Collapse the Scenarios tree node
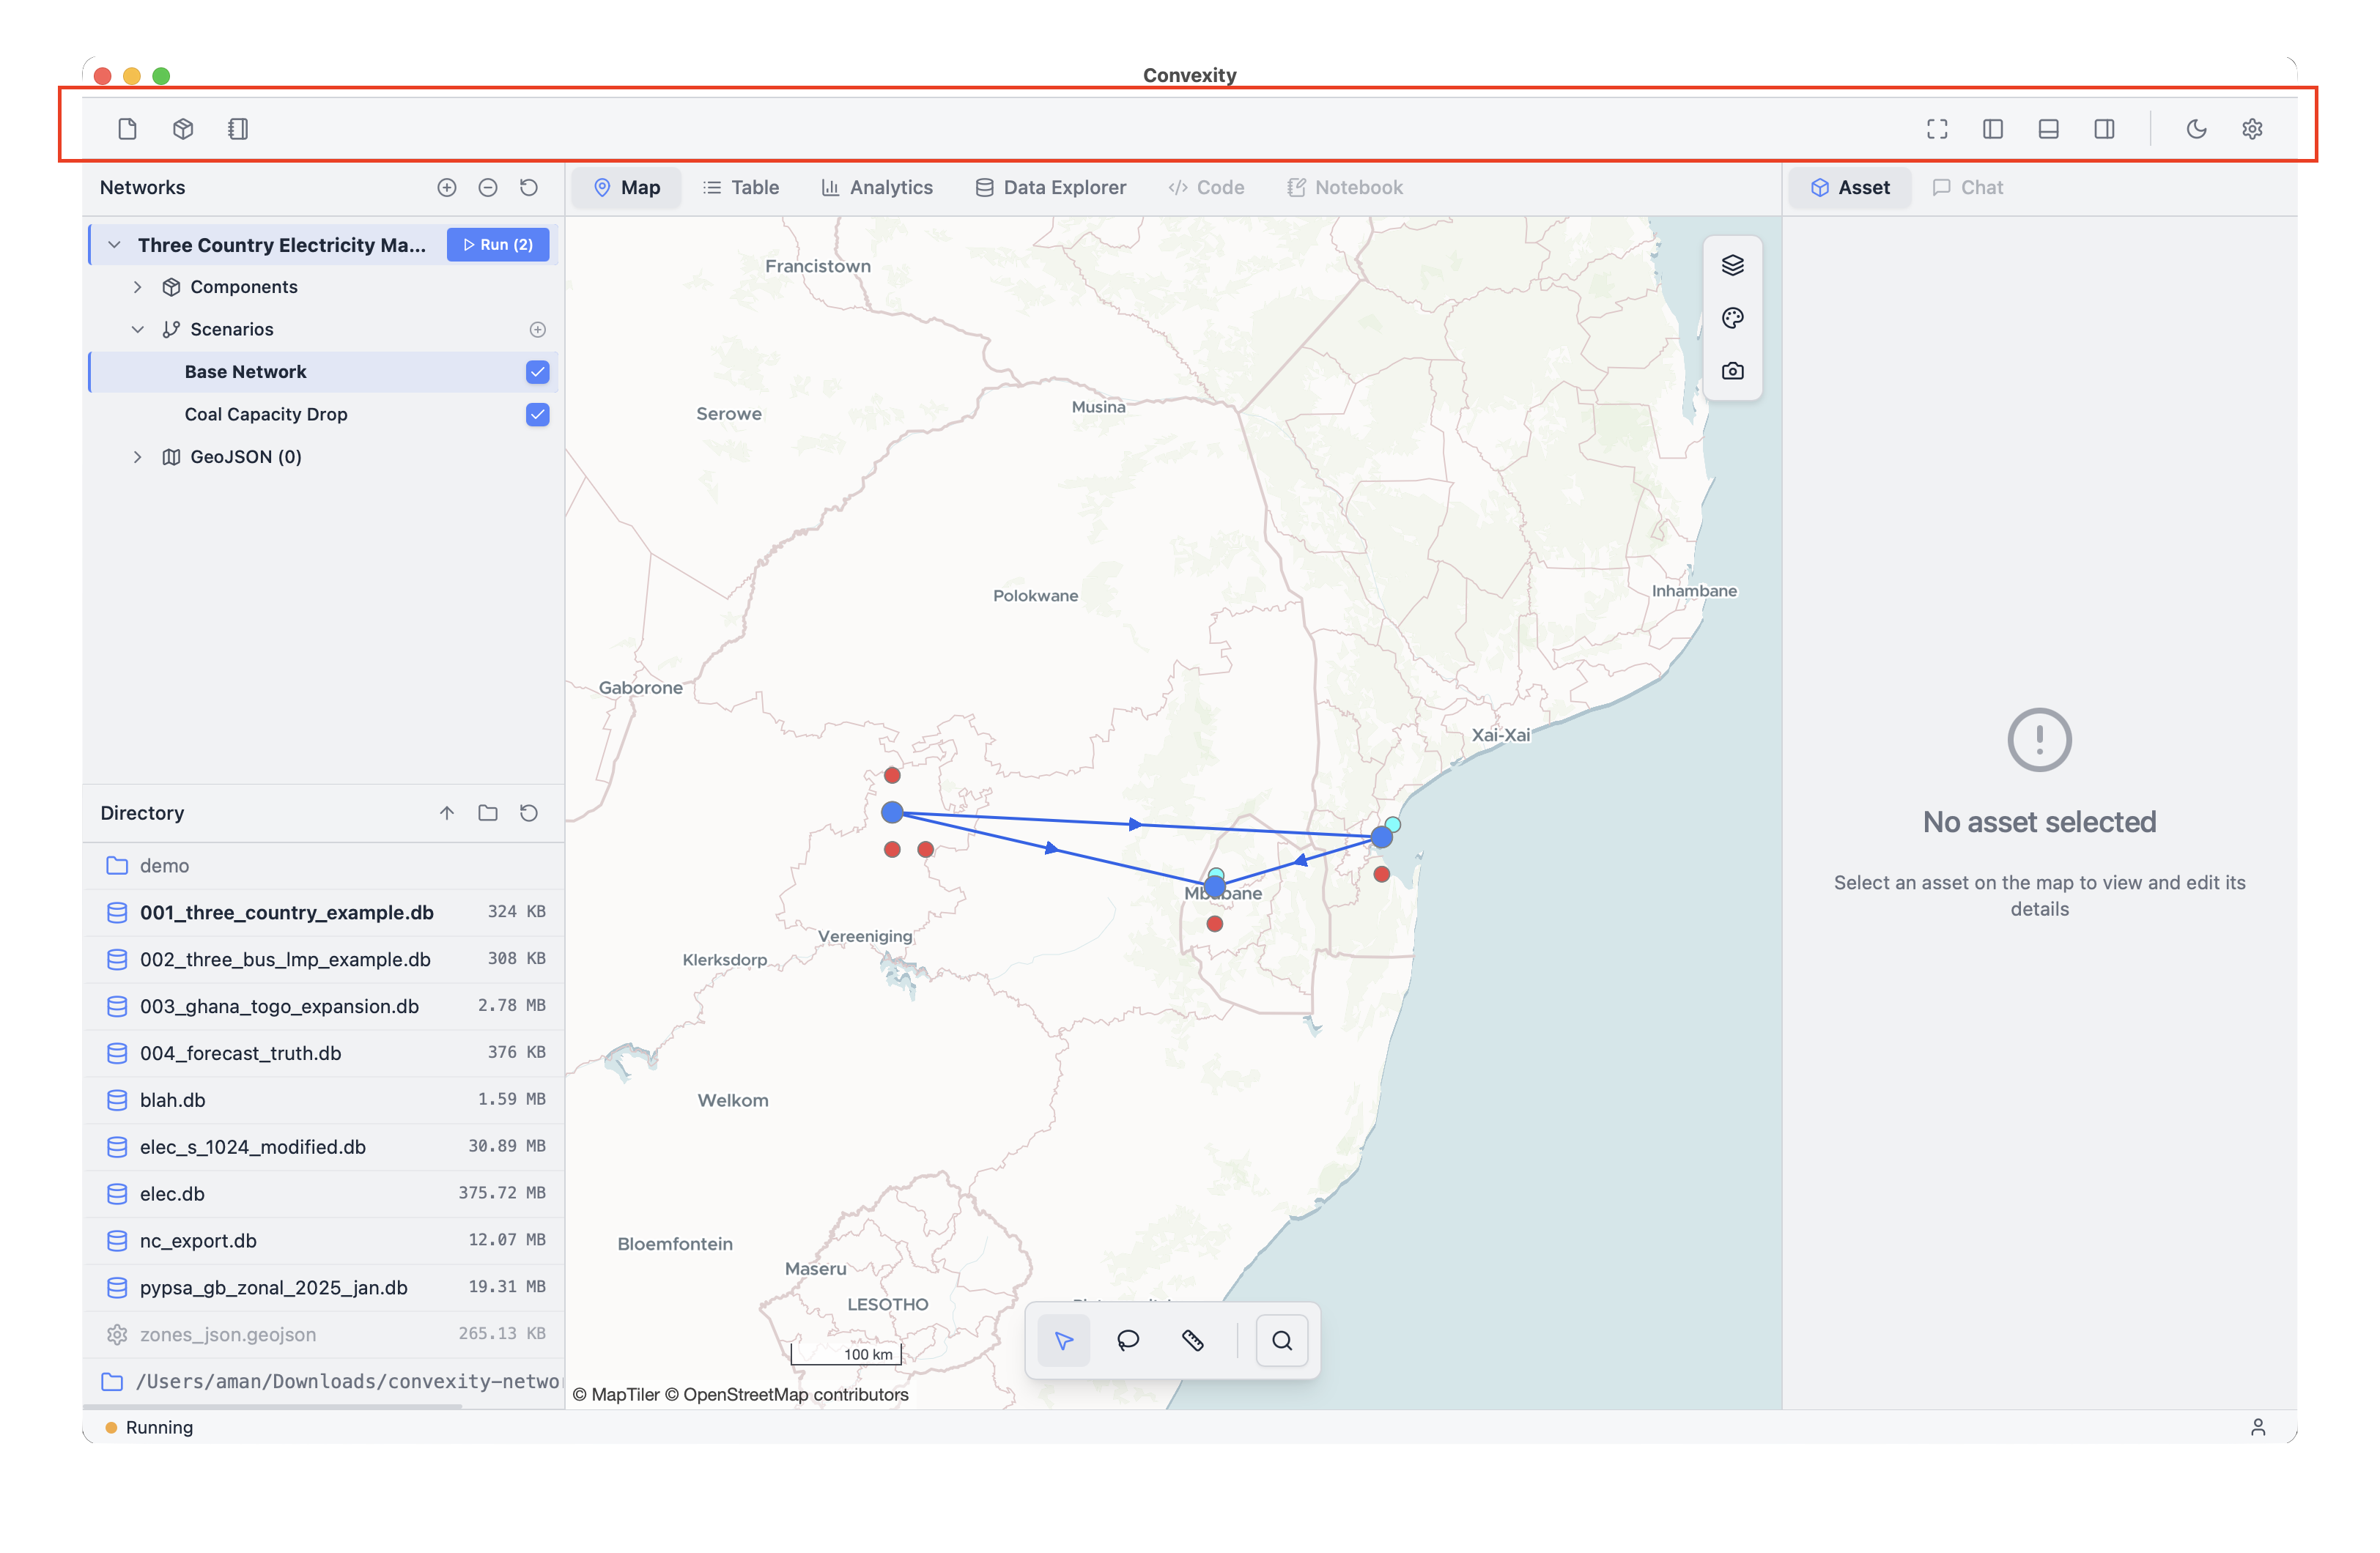Image resolution: width=2380 pixels, height=1553 pixels. [138, 329]
